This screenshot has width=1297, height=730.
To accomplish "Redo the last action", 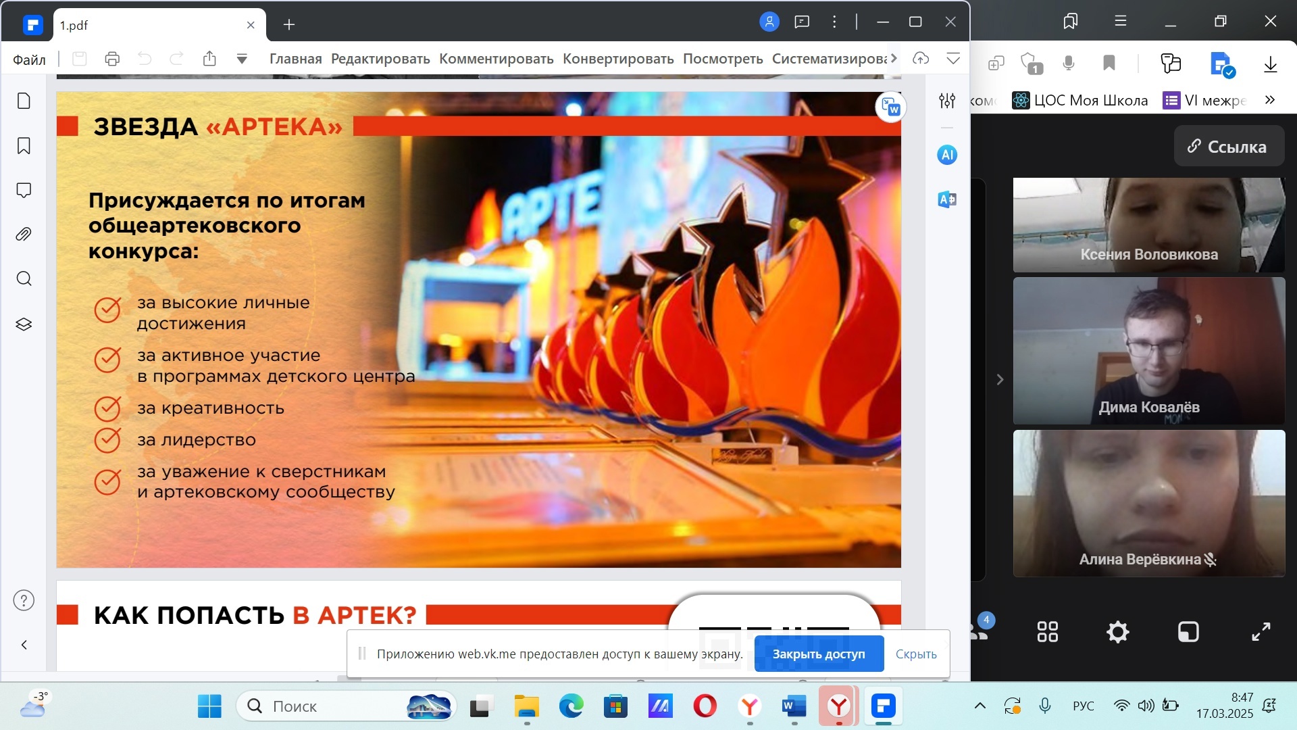I will coord(176,59).
